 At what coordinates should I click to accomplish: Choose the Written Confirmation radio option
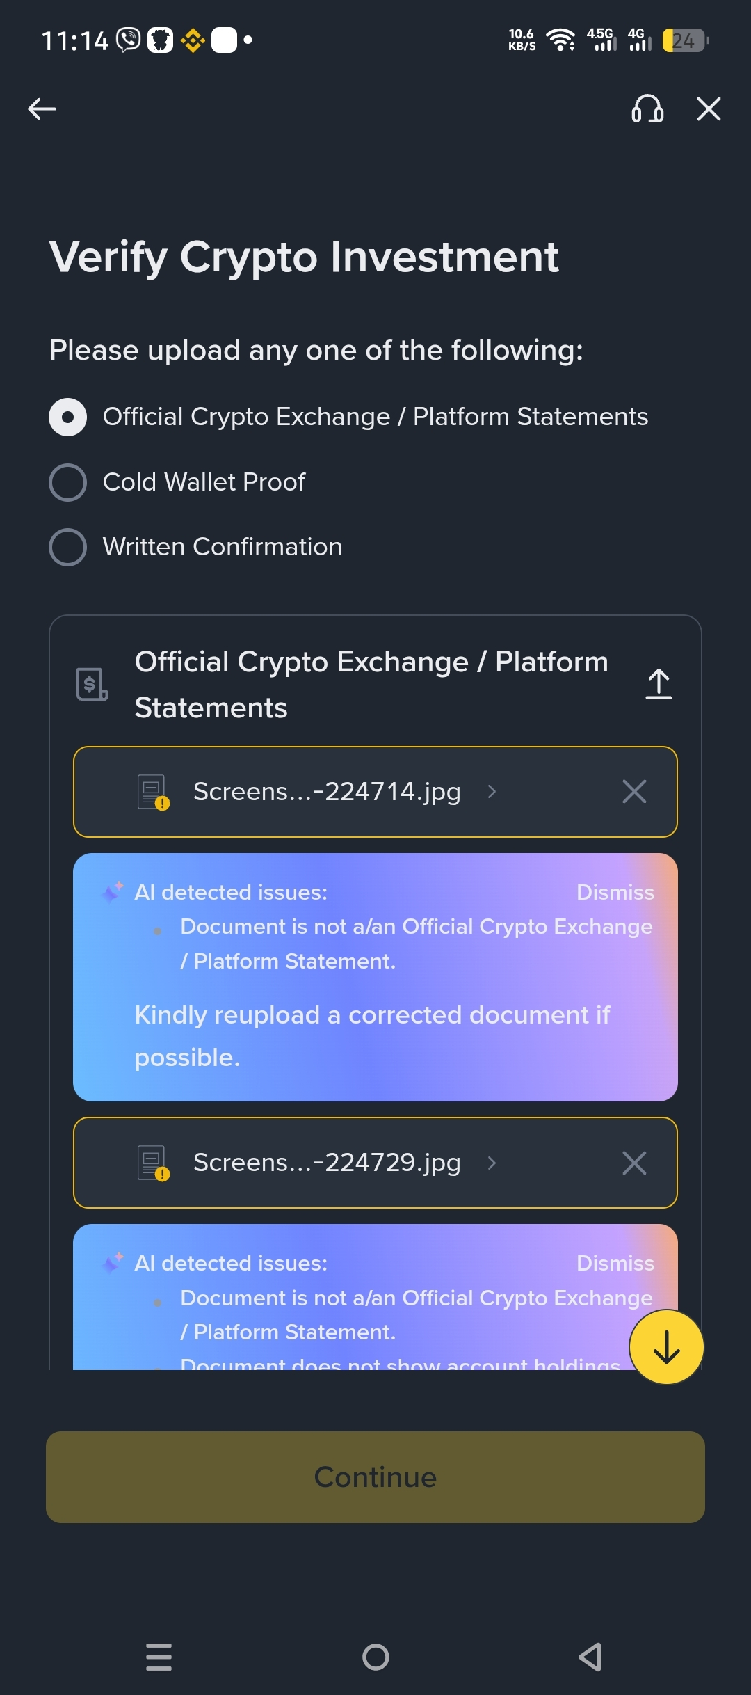pyautogui.click(x=68, y=547)
